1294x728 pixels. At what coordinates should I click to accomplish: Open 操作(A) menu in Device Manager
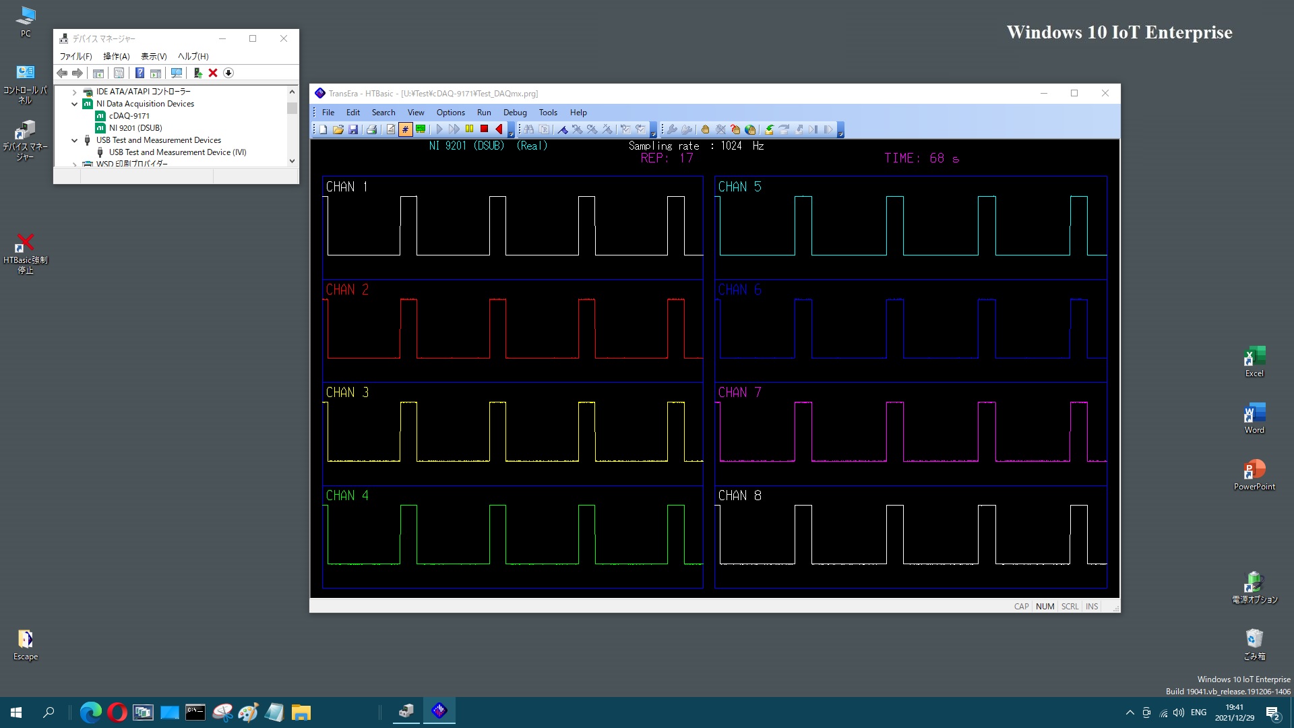click(x=116, y=57)
